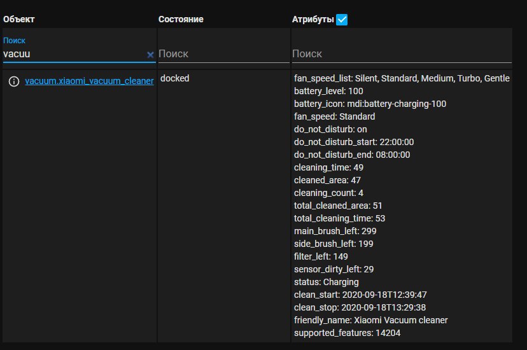Click the battery_icon attribute line
This screenshot has width=527, height=350.
pyautogui.click(x=370, y=104)
